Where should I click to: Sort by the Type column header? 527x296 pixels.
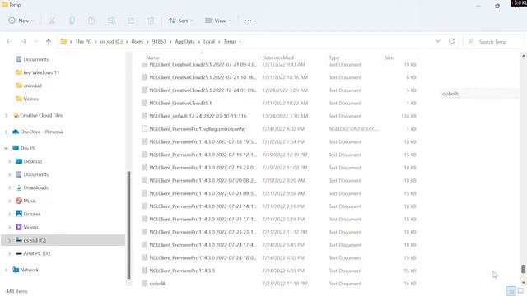[334, 58]
